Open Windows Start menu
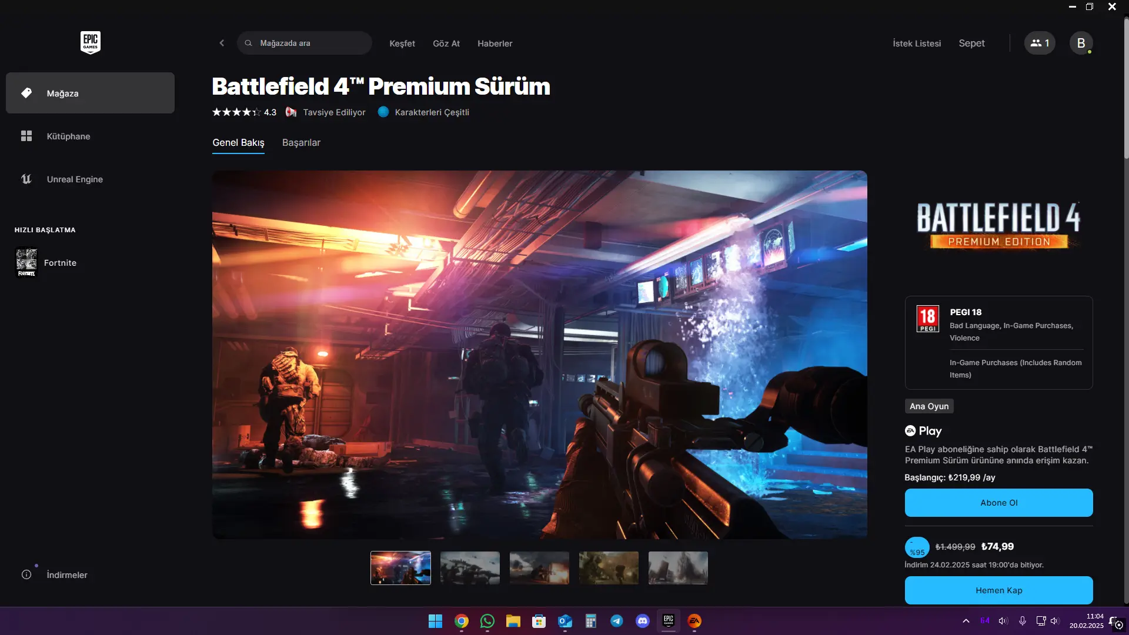Image resolution: width=1129 pixels, height=635 pixels. coord(435,621)
